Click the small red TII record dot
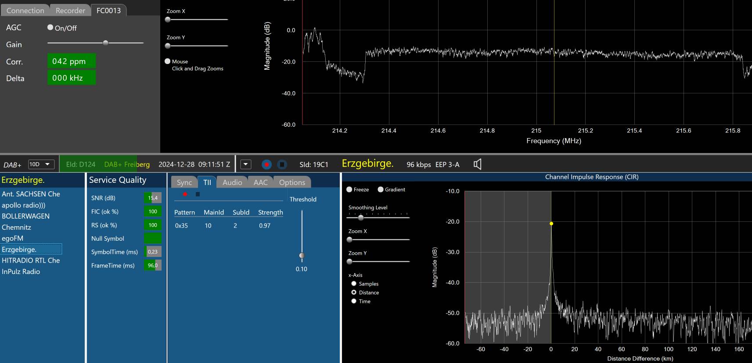 [x=185, y=194]
